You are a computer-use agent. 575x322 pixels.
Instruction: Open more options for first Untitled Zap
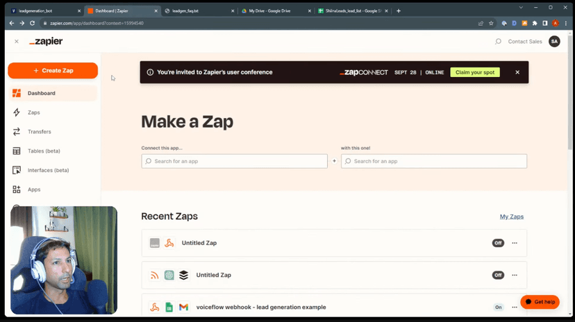point(515,243)
